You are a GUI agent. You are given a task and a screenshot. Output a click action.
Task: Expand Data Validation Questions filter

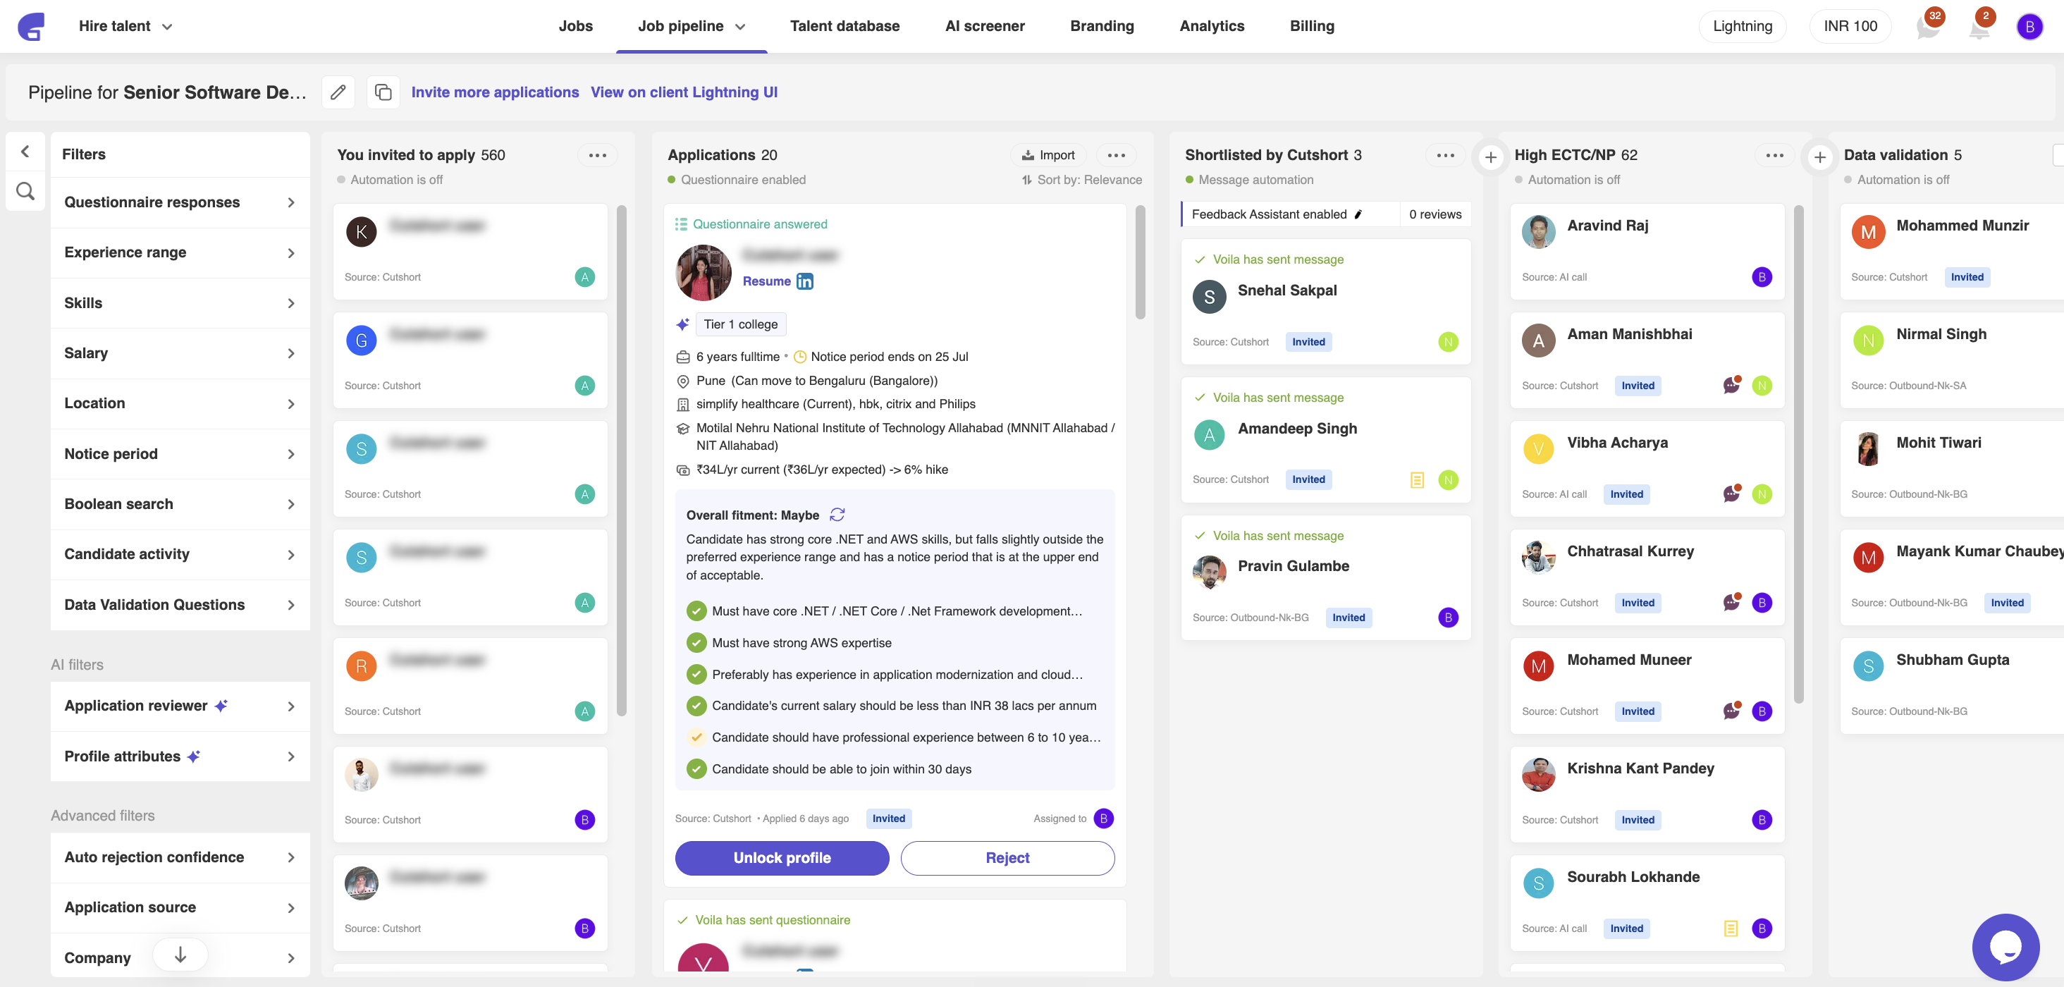(x=180, y=605)
